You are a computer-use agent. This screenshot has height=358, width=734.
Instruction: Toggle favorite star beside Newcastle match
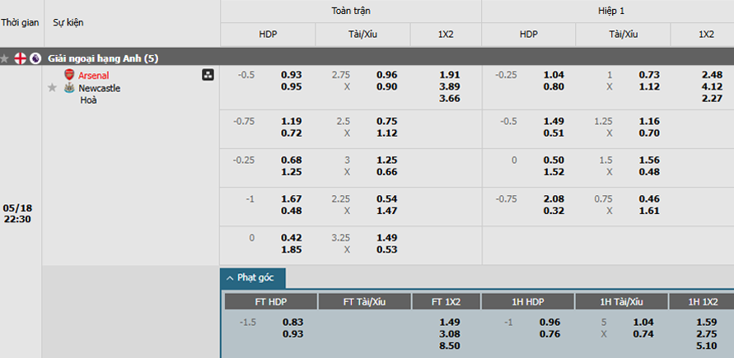tap(53, 88)
